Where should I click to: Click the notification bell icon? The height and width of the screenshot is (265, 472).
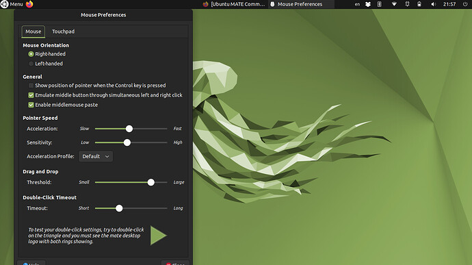407,4
